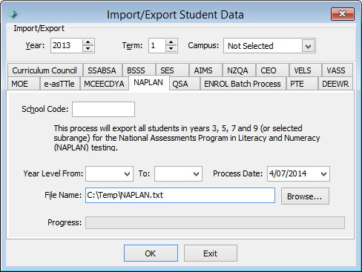
Task: Click into the Term value field
Action: [x=157, y=45]
